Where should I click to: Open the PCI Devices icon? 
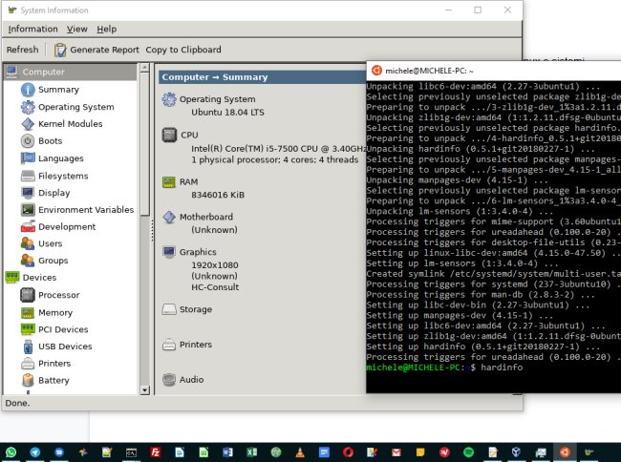(x=28, y=329)
